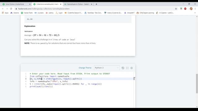This screenshot has width=198, height=111.
Task: Click the green extension icon beside star
Action: tap(181, 9)
